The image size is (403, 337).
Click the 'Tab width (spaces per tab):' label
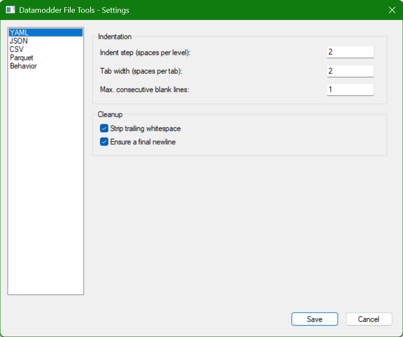click(x=141, y=71)
